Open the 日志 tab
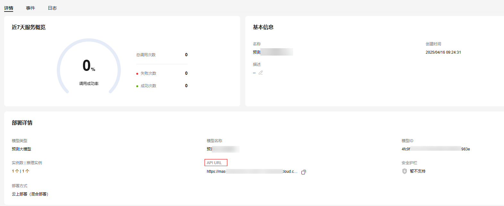The height and width of the screenshot is (206, 504). tap(52, 8)
